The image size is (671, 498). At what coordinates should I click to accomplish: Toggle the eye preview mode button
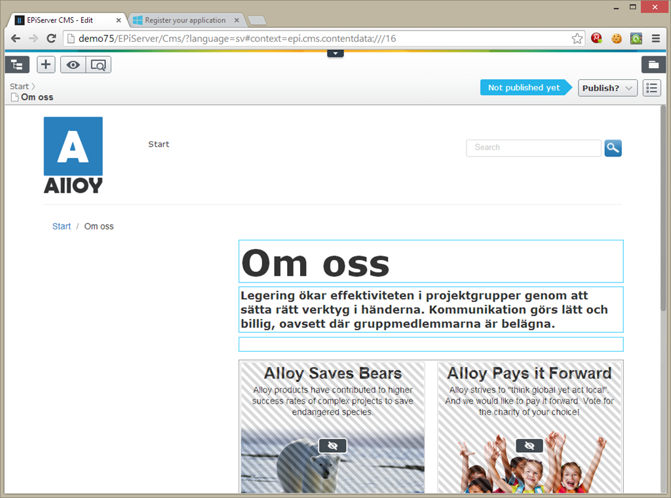pos(73,65)
